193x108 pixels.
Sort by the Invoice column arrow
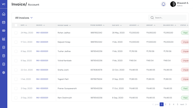44,25
